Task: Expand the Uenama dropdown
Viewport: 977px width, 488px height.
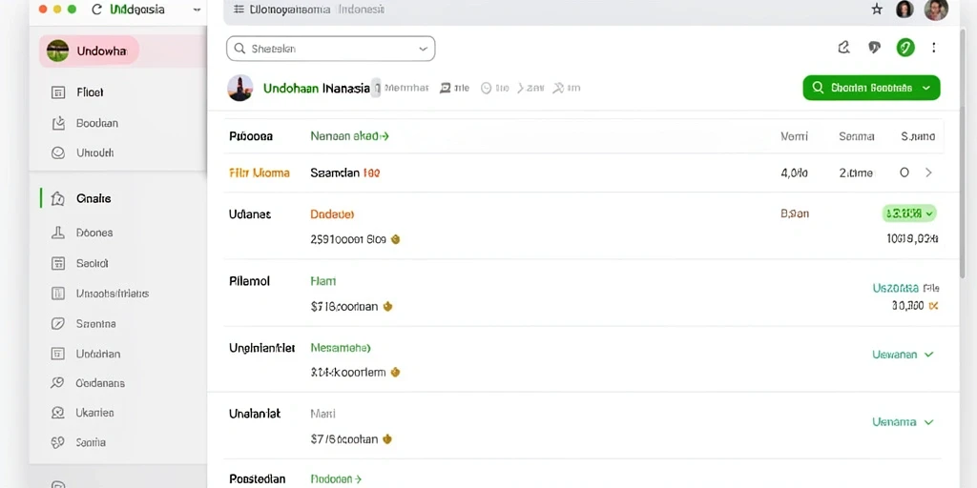Action: [x=903, y=422]
